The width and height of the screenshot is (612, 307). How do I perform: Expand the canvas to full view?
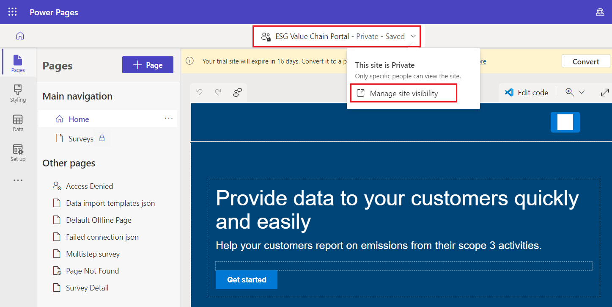point(605,92)
